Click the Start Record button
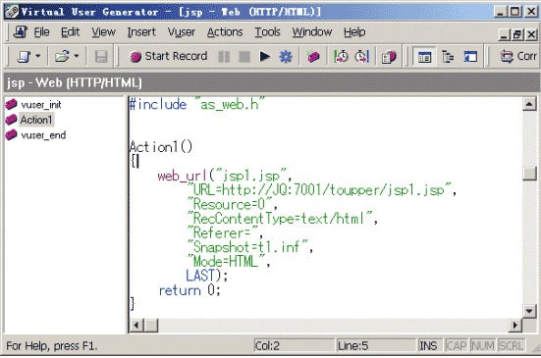The width and height of the screenshot is (541, 358). (168, 56)
